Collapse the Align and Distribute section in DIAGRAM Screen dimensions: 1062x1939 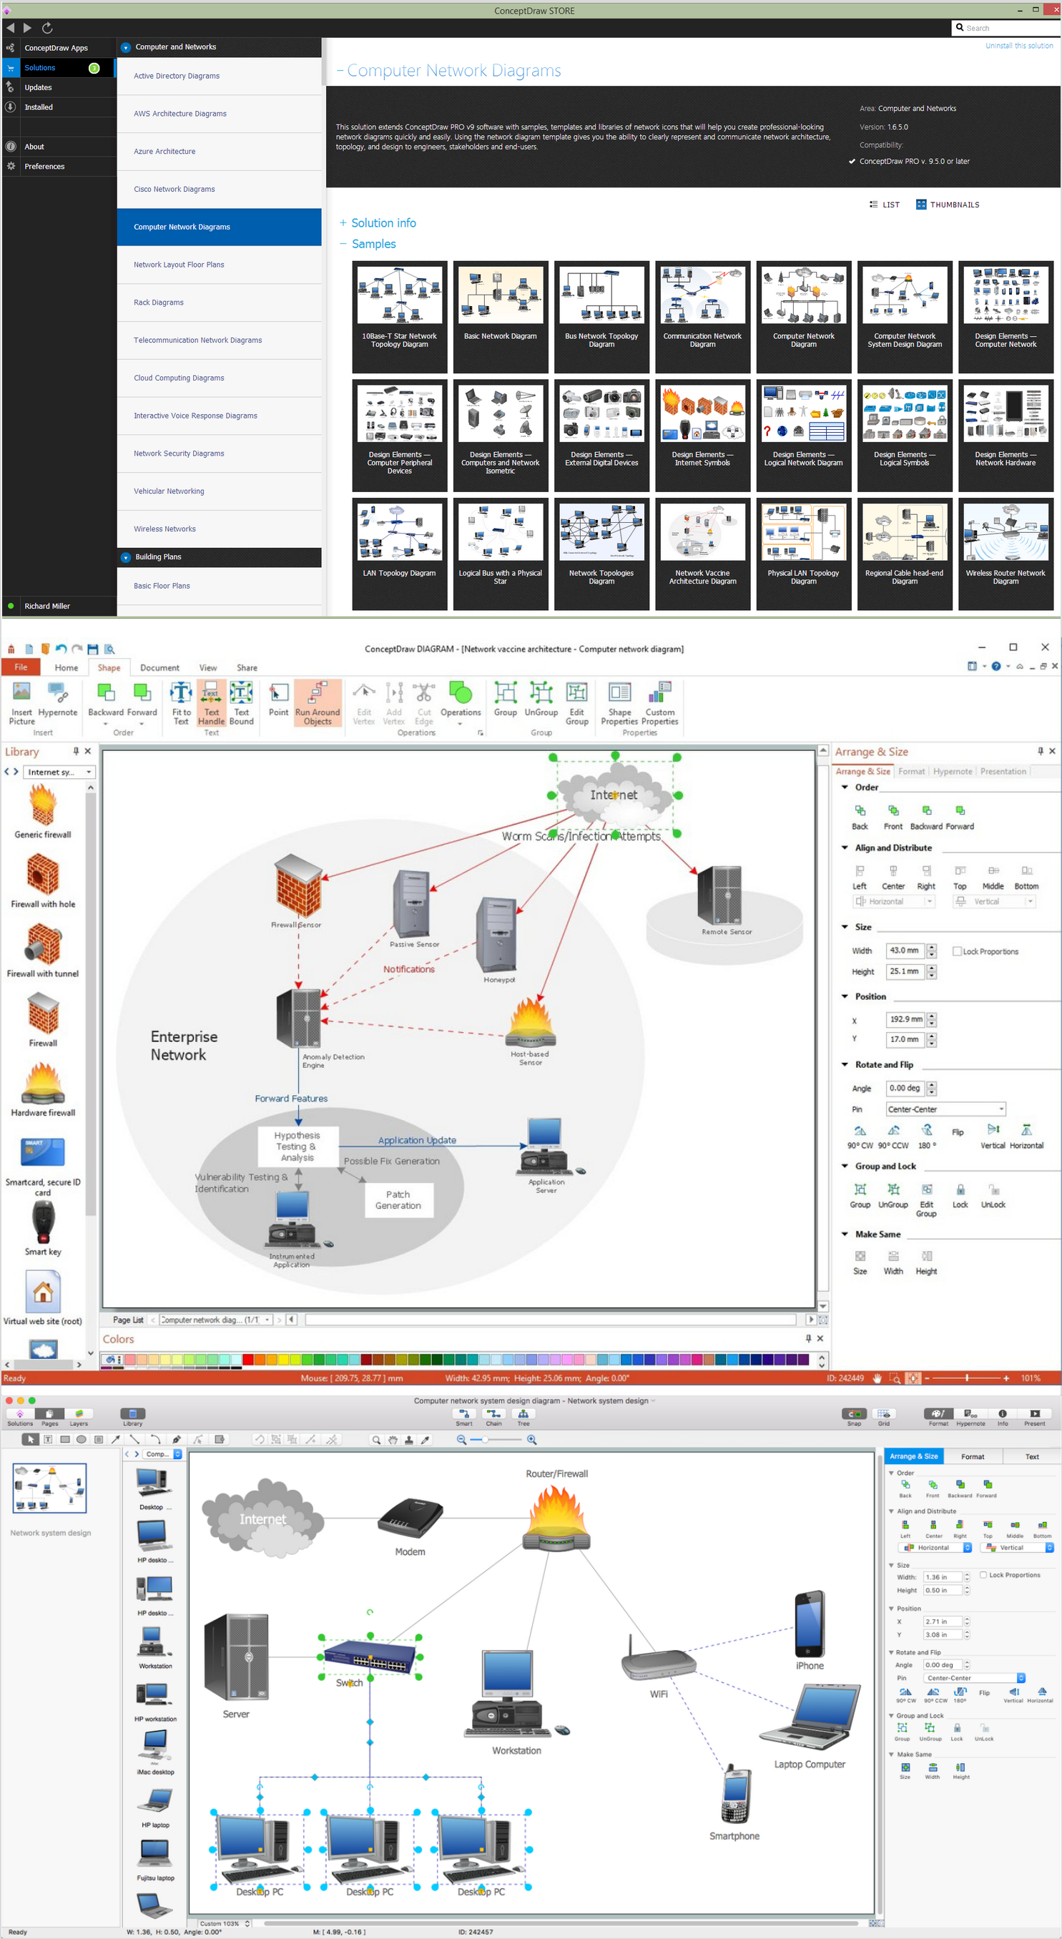coord(845,848)
